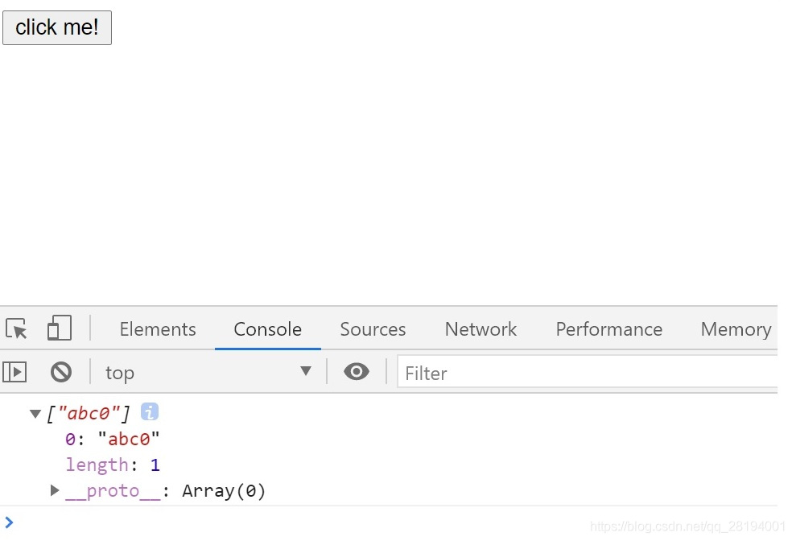Go to the Network tab
This screenshot has height=541, width=792.
pos(481,329)
